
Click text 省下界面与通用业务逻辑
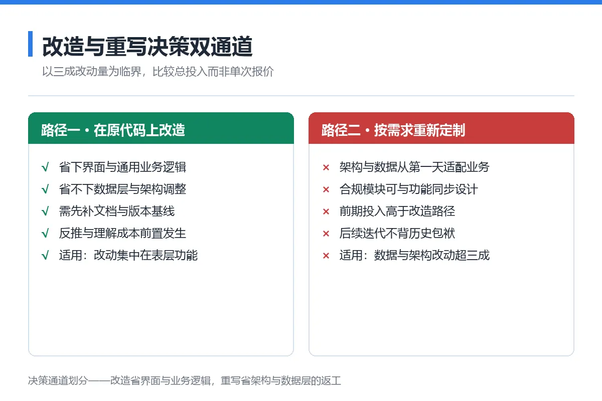click(123, 167)
